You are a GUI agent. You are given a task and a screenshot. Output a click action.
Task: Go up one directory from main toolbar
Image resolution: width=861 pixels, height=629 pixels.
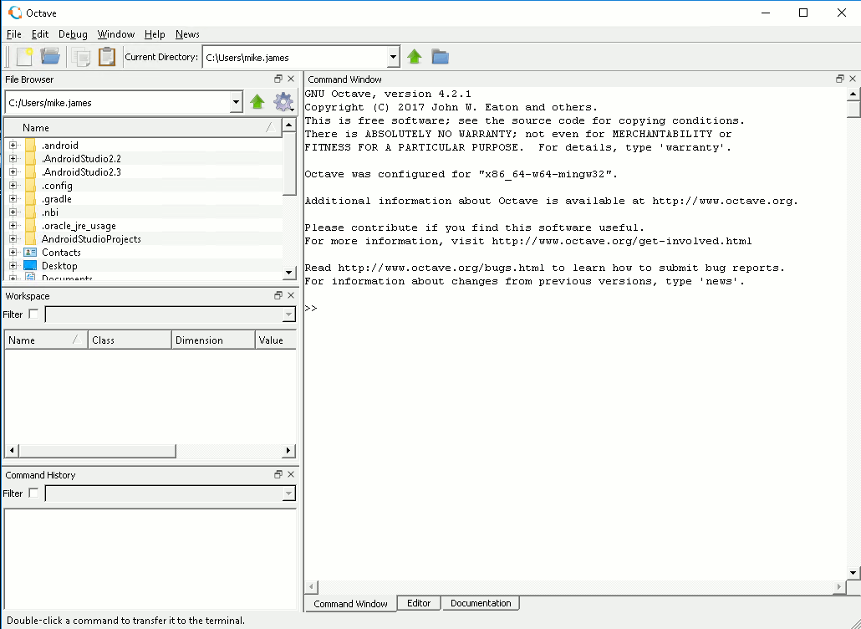point(415,57)
